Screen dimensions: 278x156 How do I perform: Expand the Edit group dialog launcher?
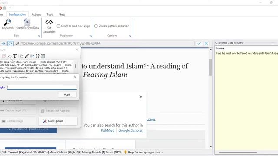(x=39, y=36)
